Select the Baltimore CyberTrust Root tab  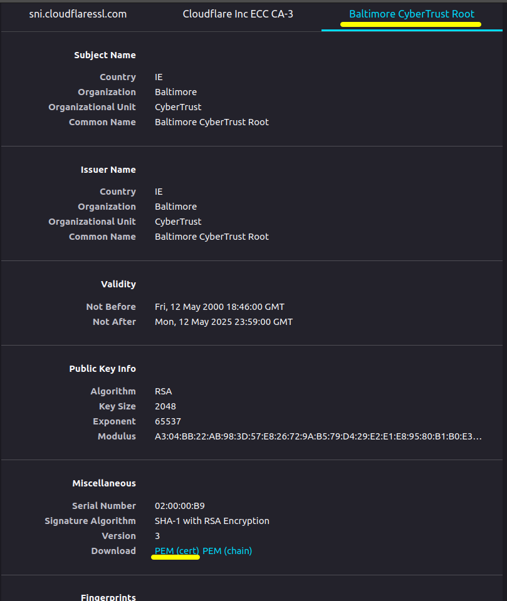411,14
